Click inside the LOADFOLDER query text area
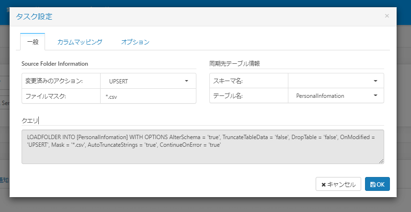Viewport: 411px width, 212px height. click(203, 147)
